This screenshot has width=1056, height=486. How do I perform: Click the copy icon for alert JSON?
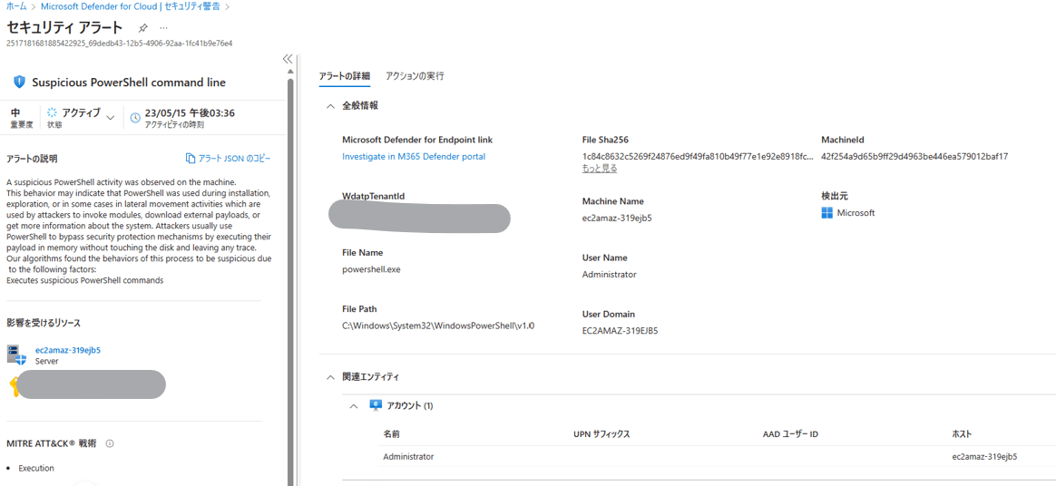[x=190, y=158]
